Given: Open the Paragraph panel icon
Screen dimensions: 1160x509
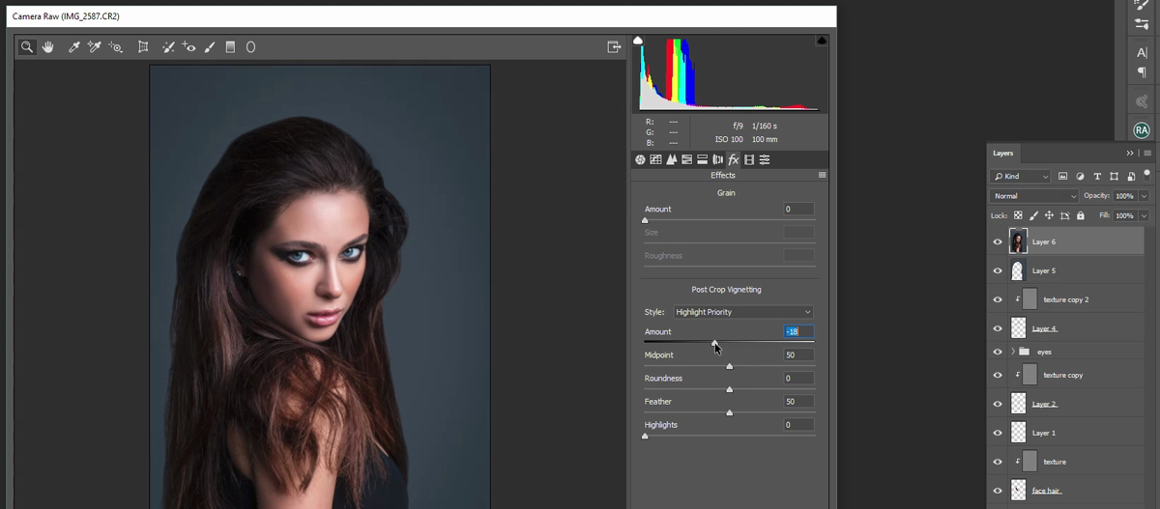Looking at the screenshot, I should [1142, 72].
